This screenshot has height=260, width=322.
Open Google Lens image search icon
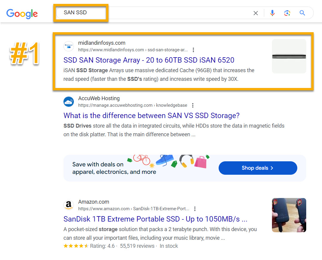[x=287, y=13]
